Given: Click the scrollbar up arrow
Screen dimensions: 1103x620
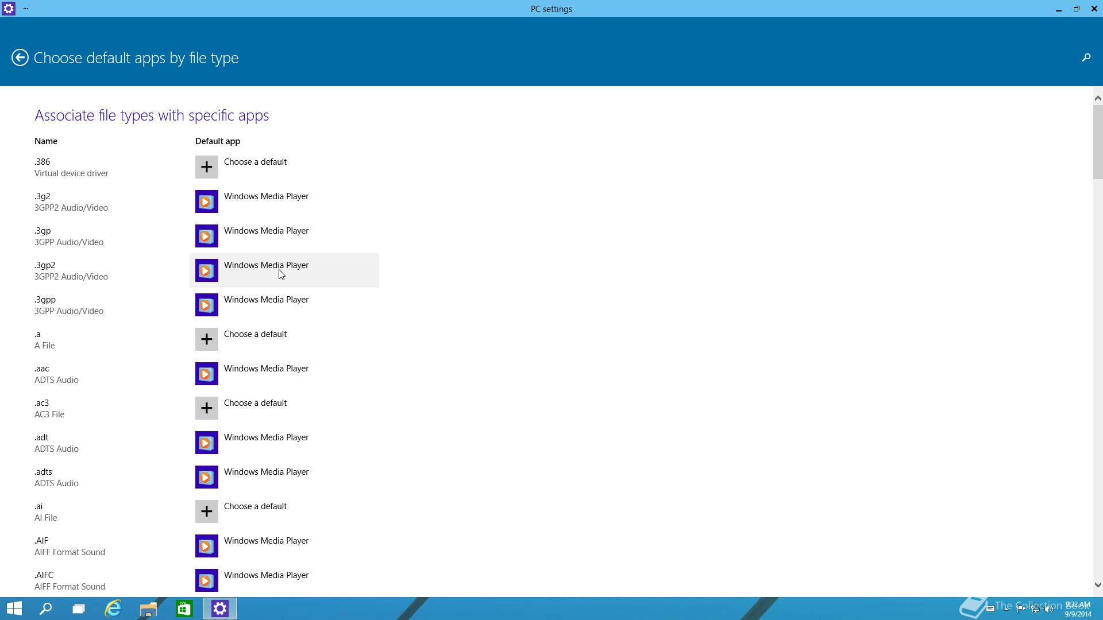Looking at the screenshot, I should coord(1098,98).
